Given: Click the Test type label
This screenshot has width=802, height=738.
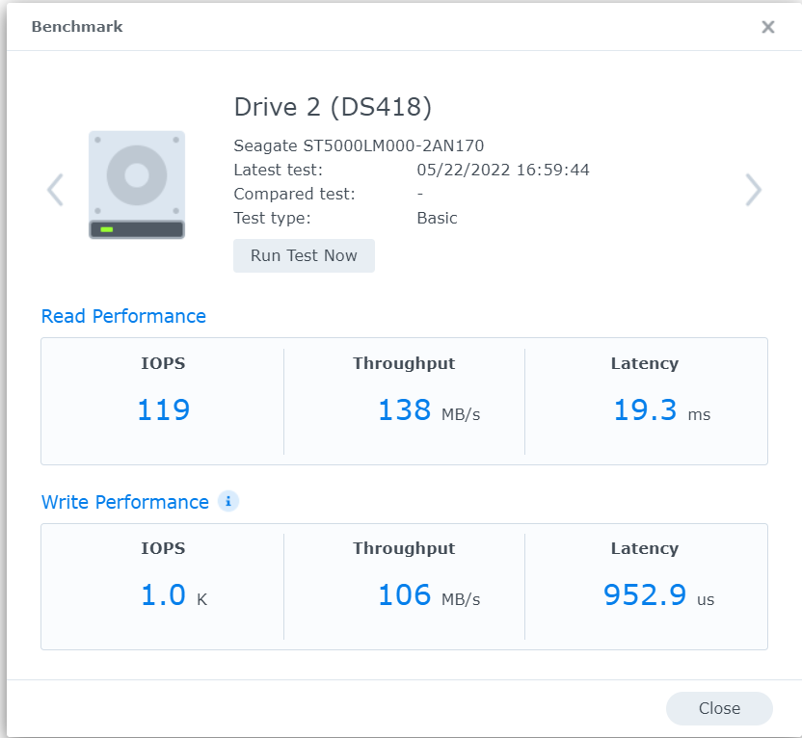Looking at the screenshot, I should click(272, 219).
